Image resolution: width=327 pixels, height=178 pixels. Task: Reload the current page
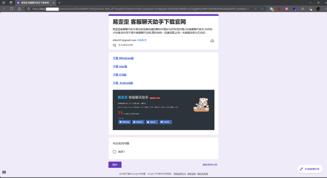(12, 9)
